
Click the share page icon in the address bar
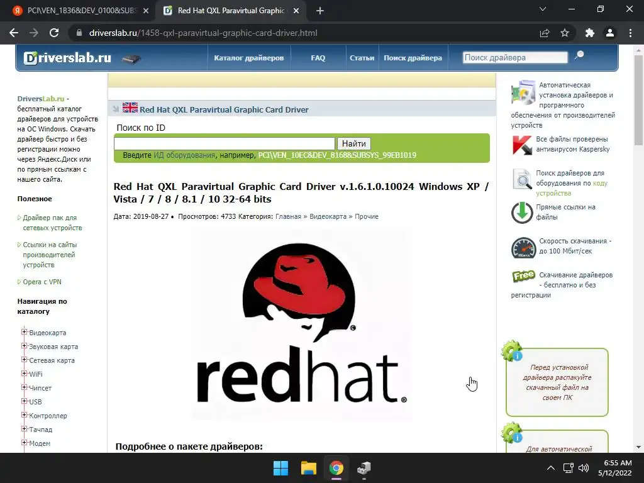point(545,33)
